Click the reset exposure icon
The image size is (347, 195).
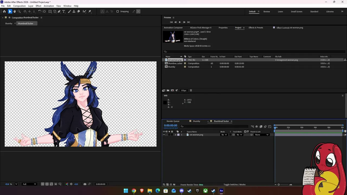(71, 184)
